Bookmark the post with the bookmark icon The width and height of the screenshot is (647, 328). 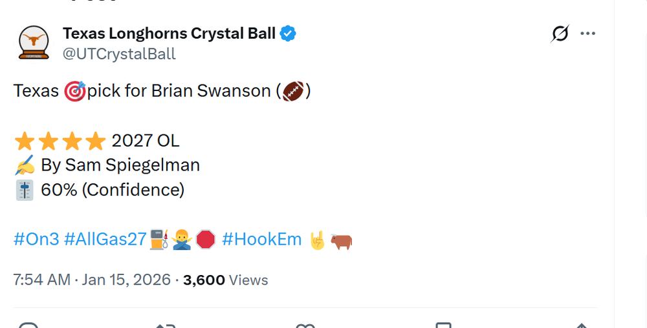(x=443, y=324)
